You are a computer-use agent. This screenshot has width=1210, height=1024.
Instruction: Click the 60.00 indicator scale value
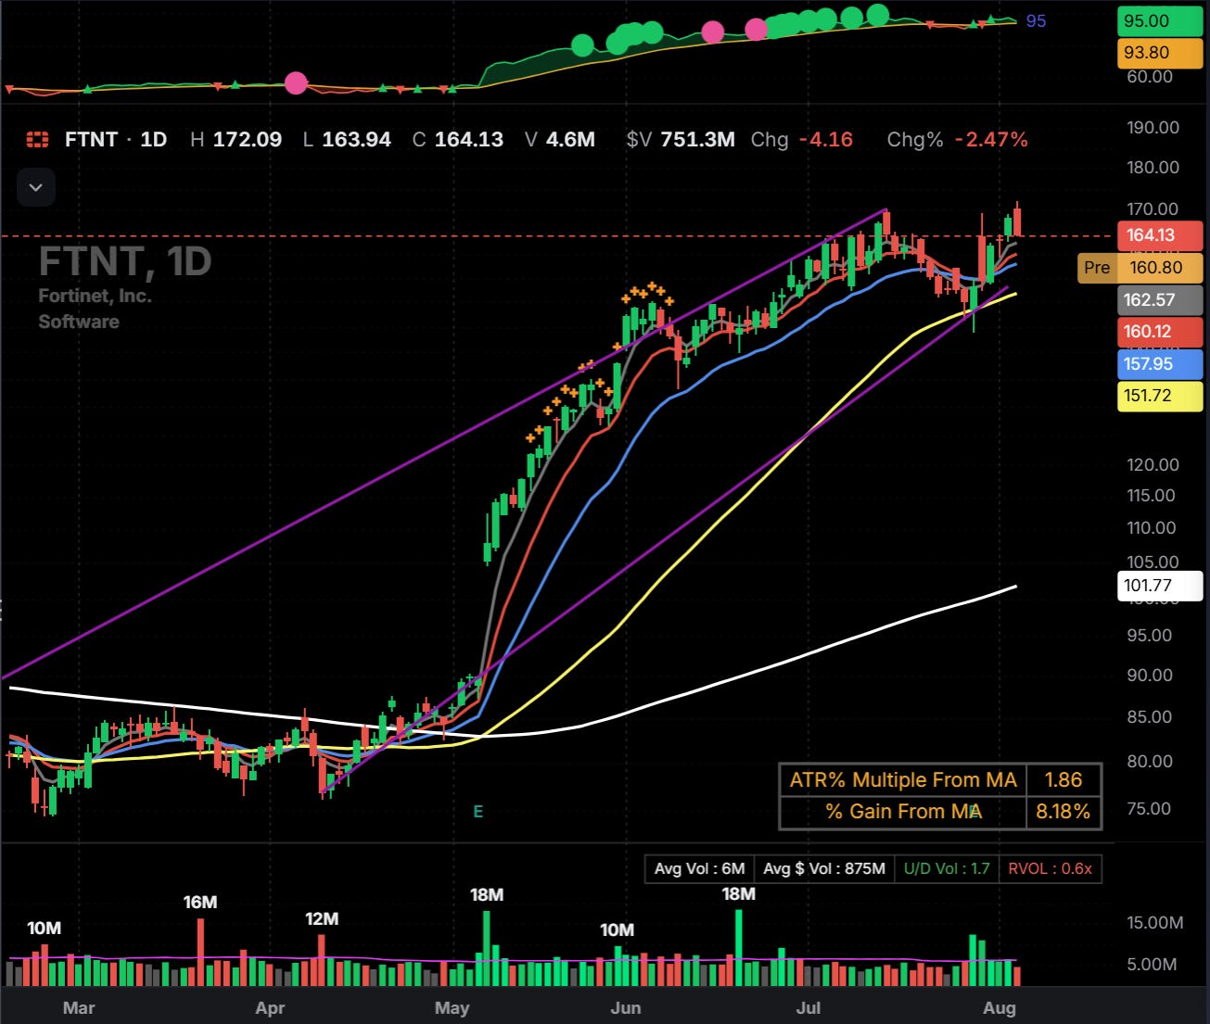point(1150,77)
